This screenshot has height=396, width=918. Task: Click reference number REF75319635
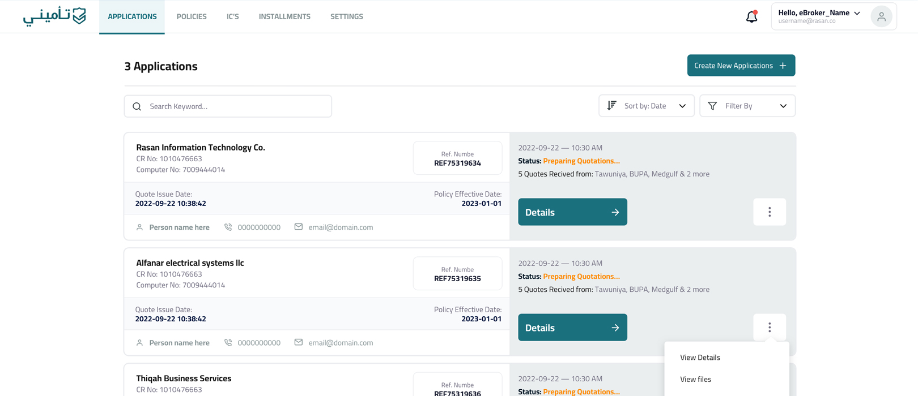tap(457, 278)
